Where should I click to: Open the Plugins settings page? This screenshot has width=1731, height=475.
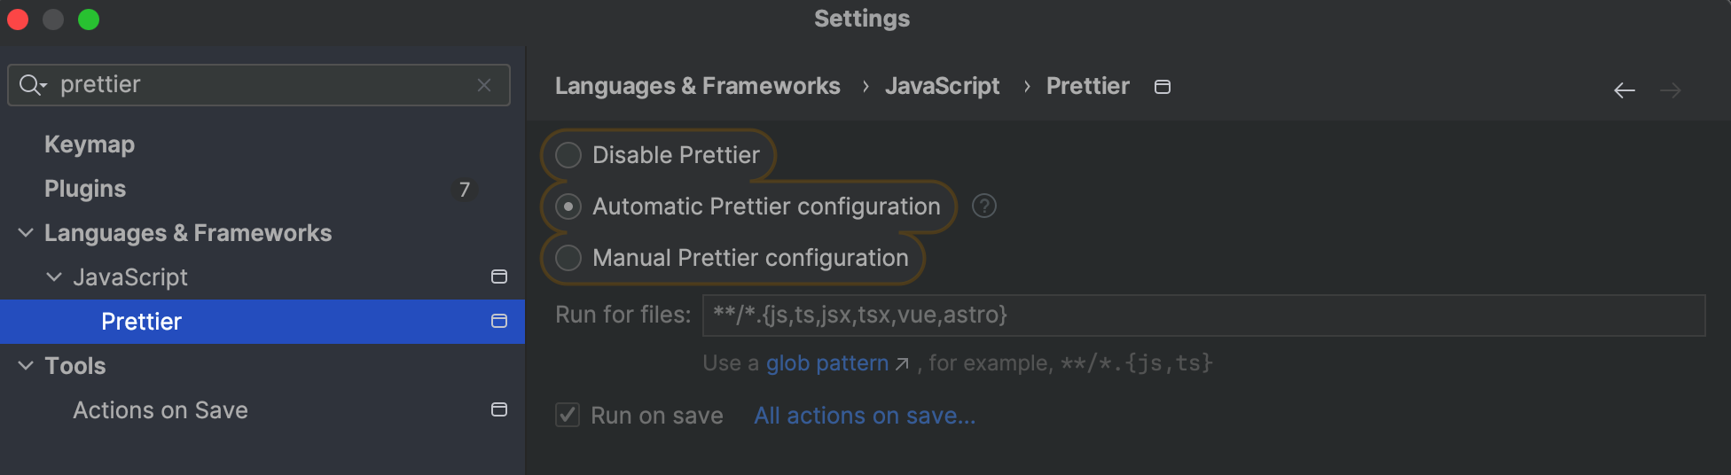tap(85, 189)
